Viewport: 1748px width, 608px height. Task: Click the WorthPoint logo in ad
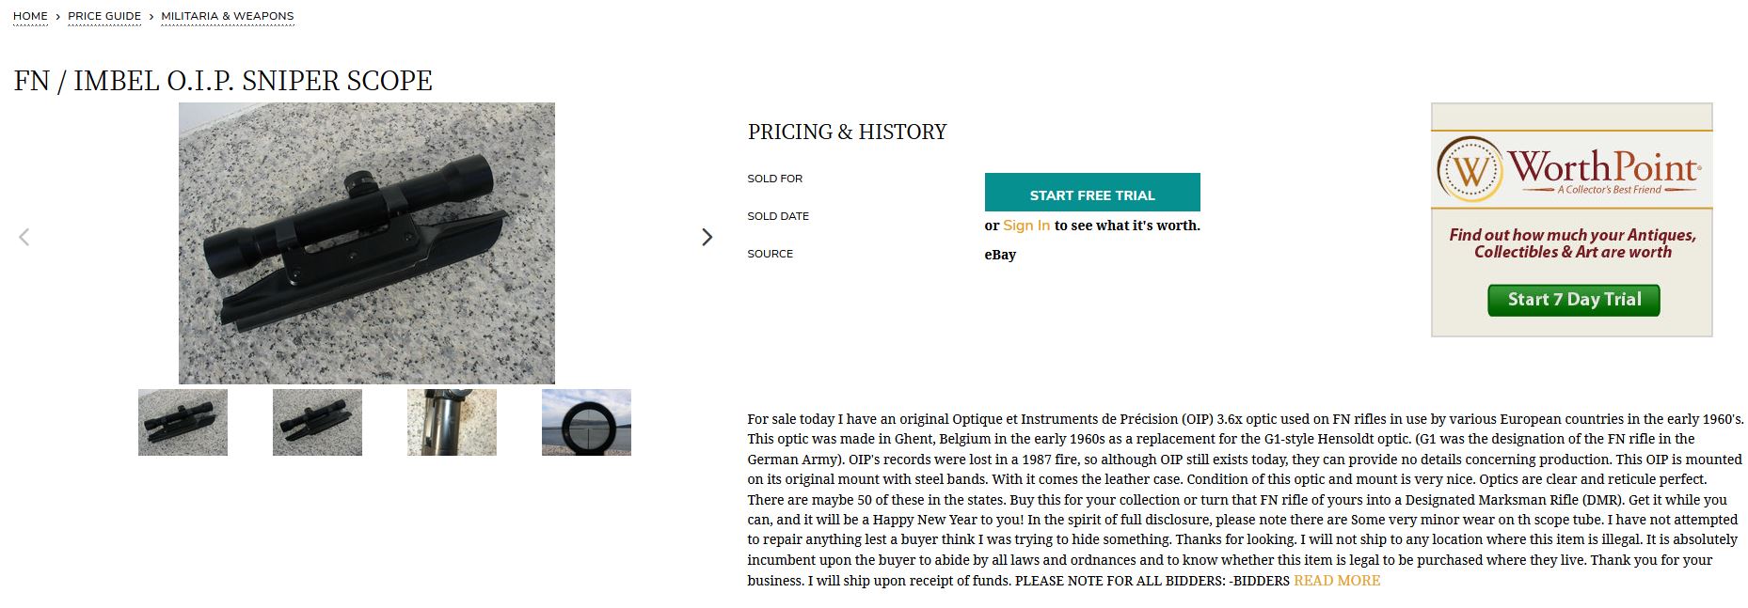coord(1603,170)
